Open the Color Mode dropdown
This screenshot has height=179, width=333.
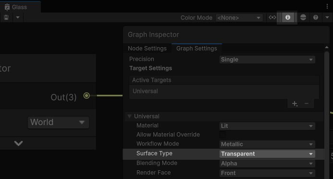[x=239, y=18]
